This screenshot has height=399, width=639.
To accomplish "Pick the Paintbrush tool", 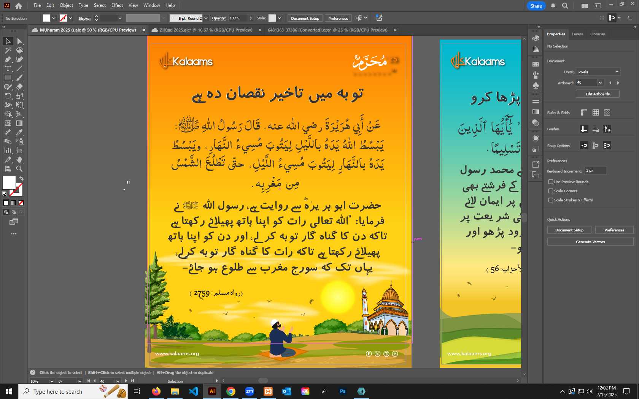I will [x=20, y=78].
